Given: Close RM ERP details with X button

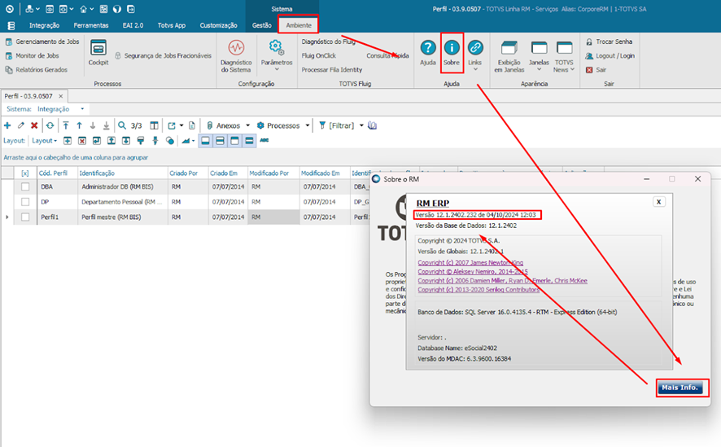Looking at the screenshot, I should coord(658,202).
